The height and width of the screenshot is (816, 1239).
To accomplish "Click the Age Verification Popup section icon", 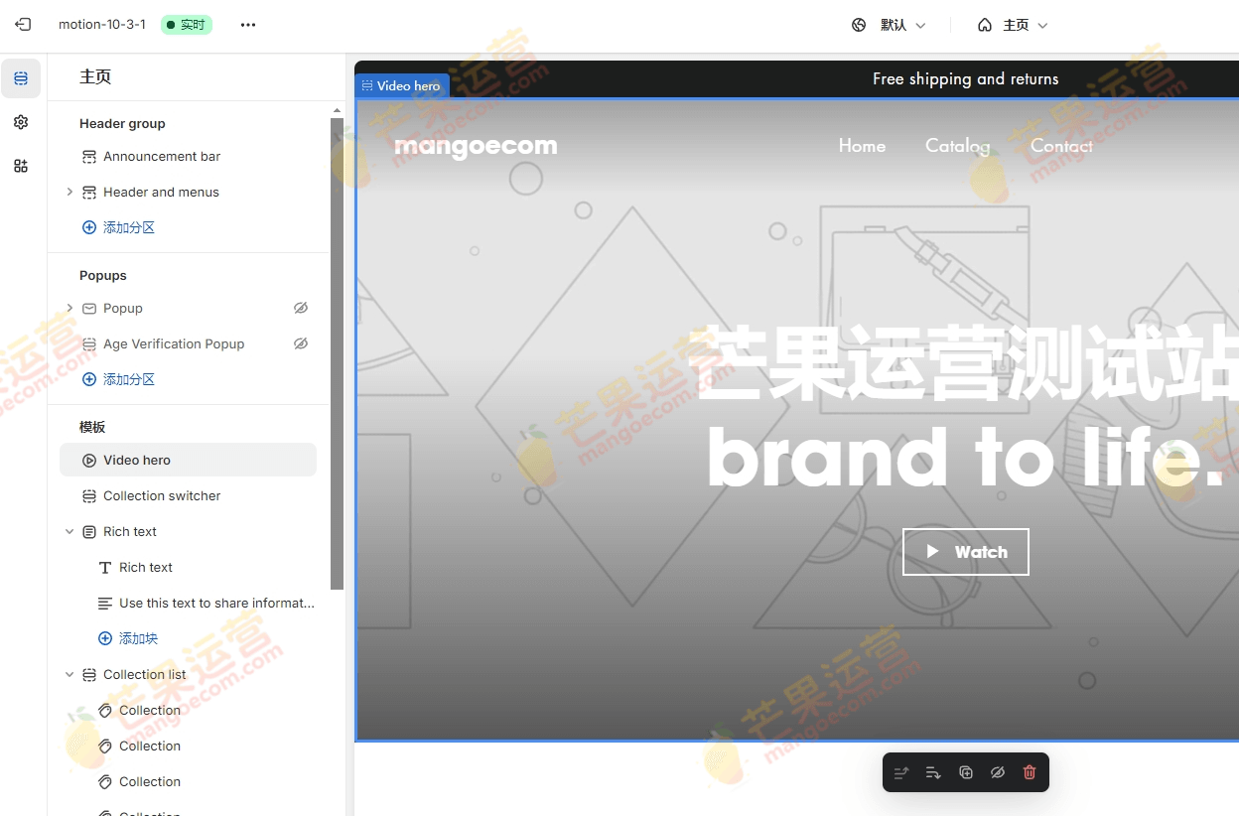I will click(x=89, y=344).
